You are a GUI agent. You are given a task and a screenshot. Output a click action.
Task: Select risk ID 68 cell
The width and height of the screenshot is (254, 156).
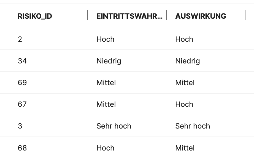click(22, 148)
